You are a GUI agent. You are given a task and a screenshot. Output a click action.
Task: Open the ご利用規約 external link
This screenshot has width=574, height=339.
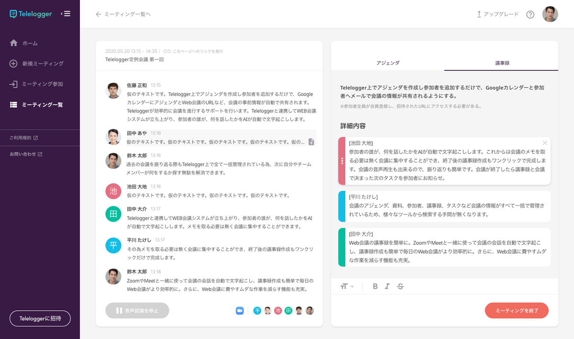point(24,138)
